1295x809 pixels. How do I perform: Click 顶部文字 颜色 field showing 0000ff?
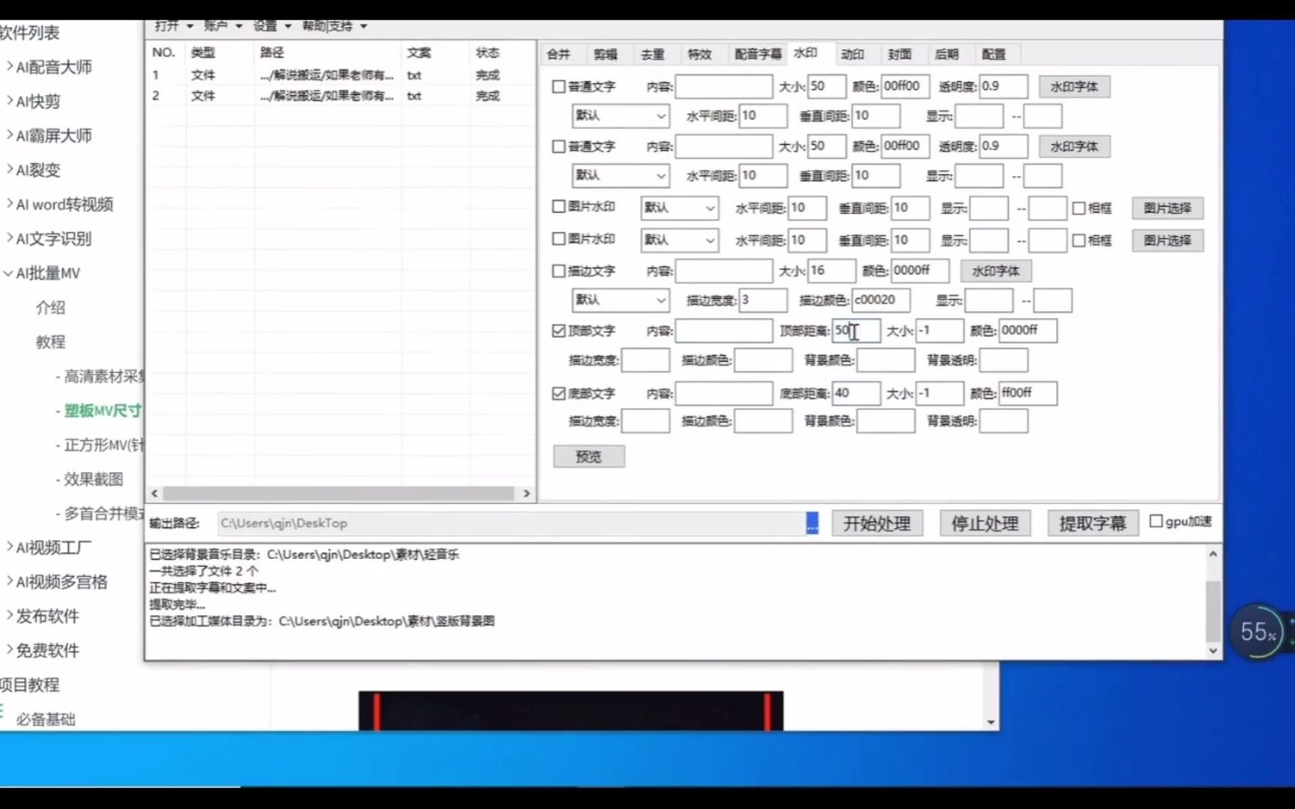pos(1028,330)
